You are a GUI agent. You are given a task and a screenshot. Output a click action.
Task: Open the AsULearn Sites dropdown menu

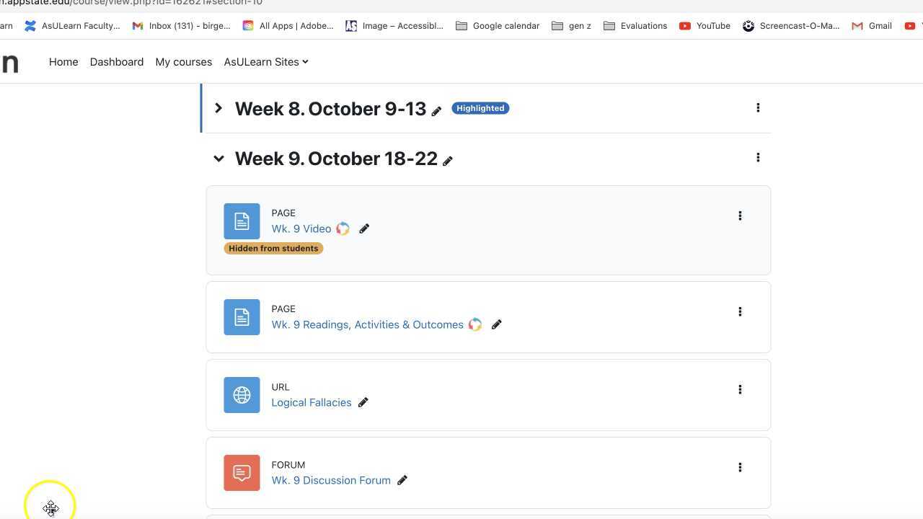coord(266,62)
